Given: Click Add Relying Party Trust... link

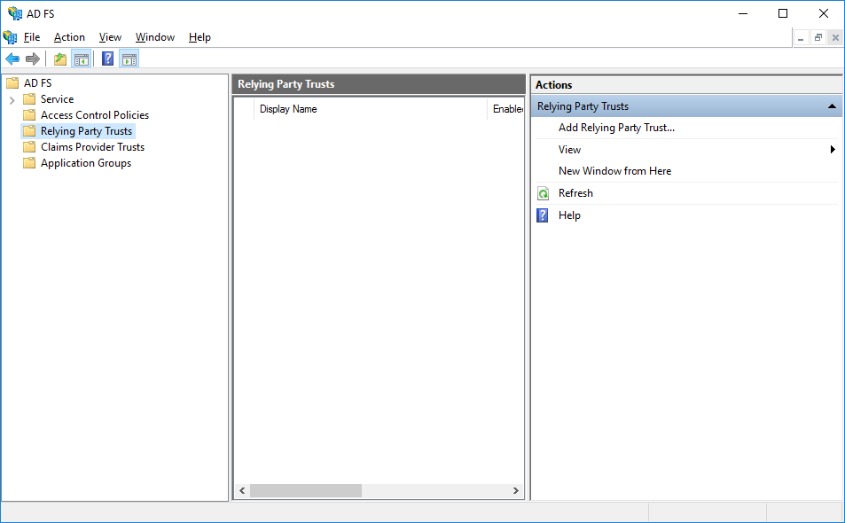Looking at the screenshot, I should coord(616,128).
